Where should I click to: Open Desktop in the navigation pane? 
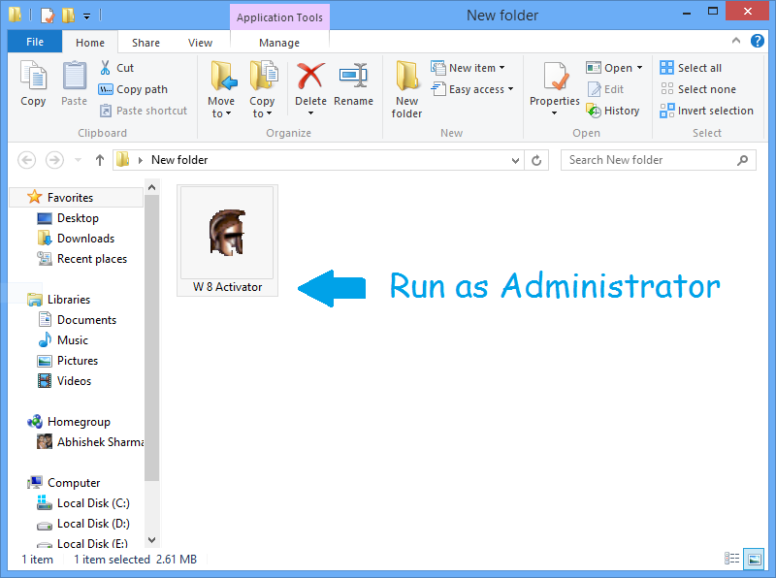pyautogui.click(x=78, y=218)
